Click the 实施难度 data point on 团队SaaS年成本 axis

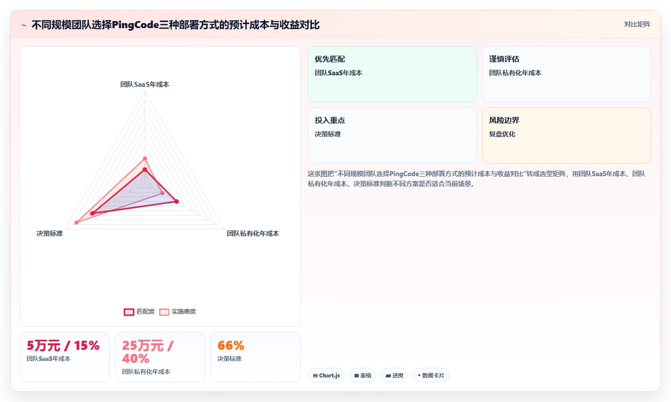pyautogui.click(x=145, y=159)
